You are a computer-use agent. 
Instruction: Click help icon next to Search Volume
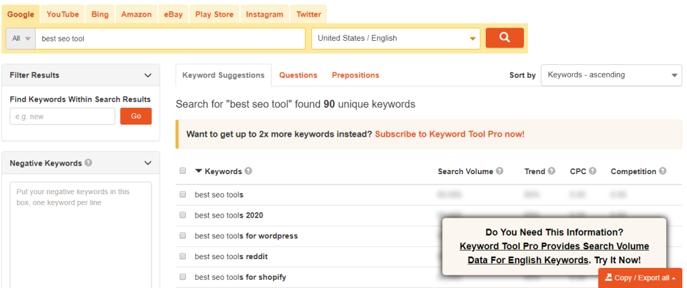coord(500,171)
